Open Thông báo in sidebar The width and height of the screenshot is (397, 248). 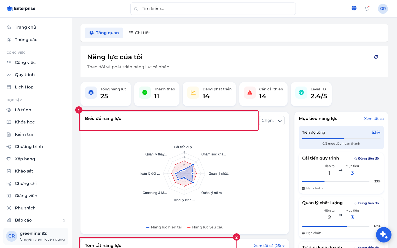pyautogui.click(x=36, y=40)
